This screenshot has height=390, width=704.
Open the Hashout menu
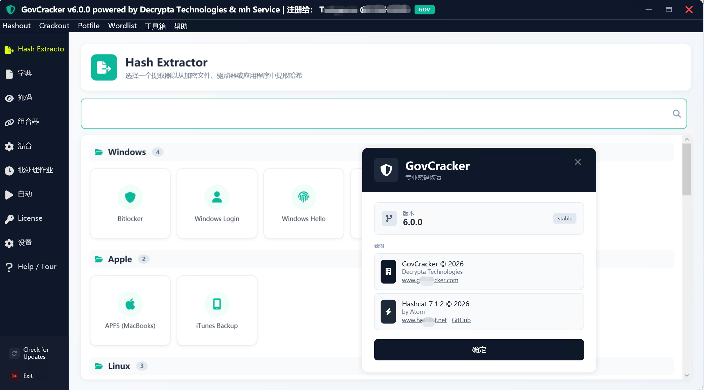pyautogui.click(x=16, y=26)
